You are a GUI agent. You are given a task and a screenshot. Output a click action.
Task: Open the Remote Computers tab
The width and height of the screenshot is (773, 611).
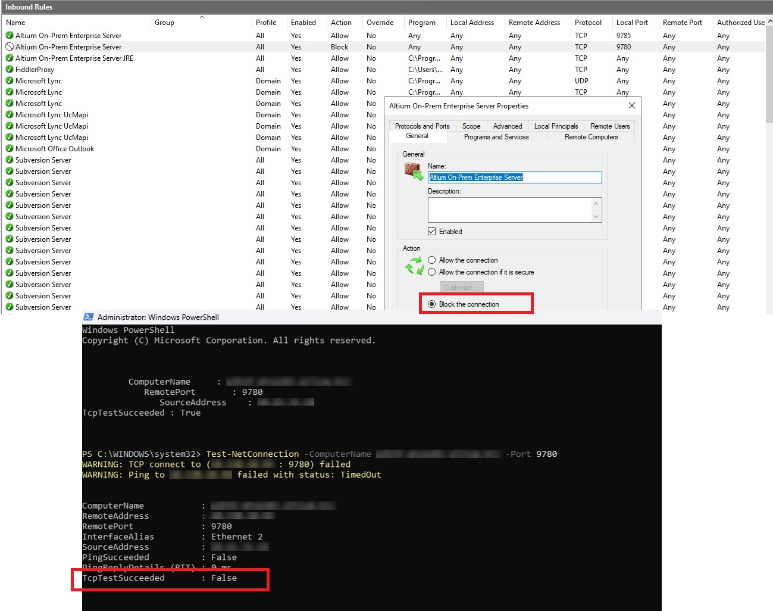tap(591, 137)
